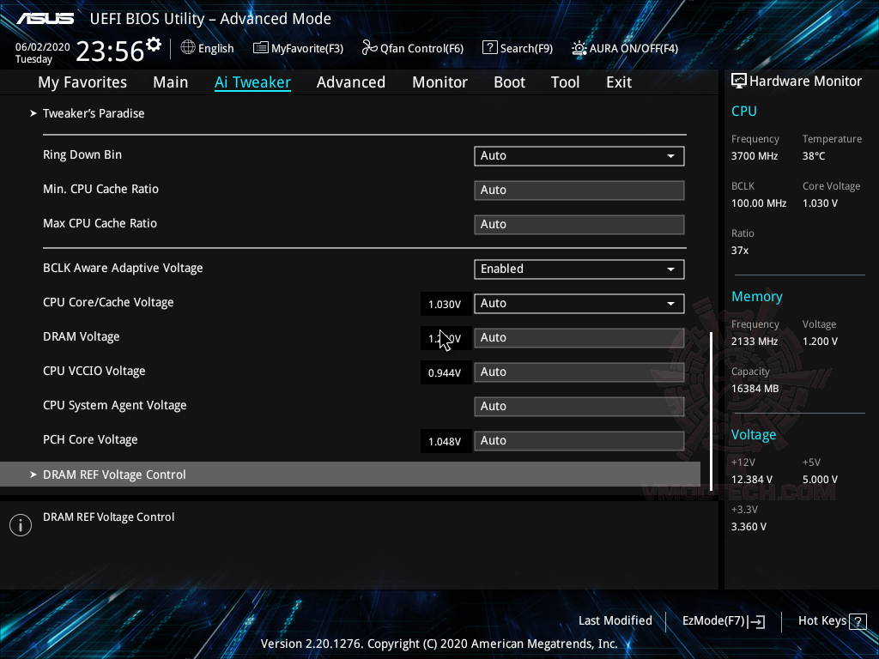Open BIOS Search

518,48
